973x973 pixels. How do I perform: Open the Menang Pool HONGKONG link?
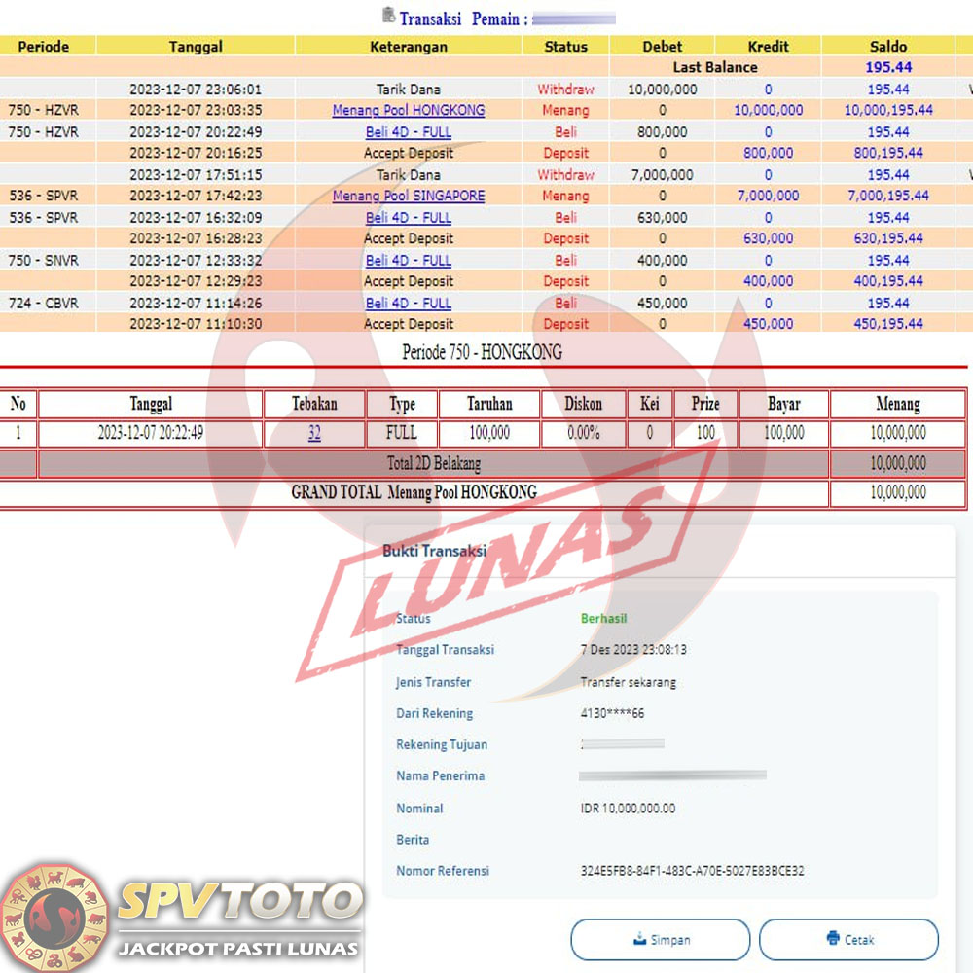[409, 110]
